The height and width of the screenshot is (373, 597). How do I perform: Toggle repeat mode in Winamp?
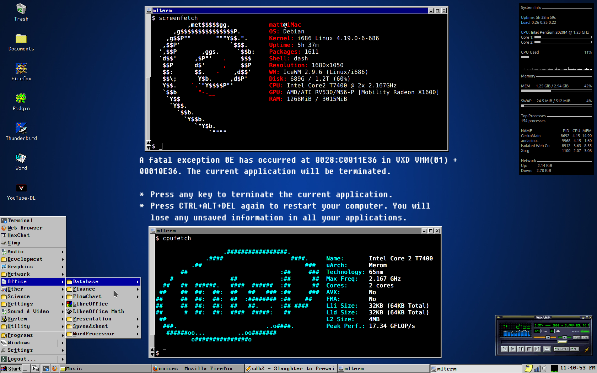575,349
